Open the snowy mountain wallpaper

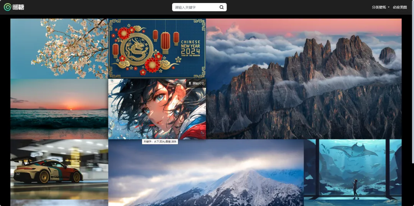click(x=206, y=173)
